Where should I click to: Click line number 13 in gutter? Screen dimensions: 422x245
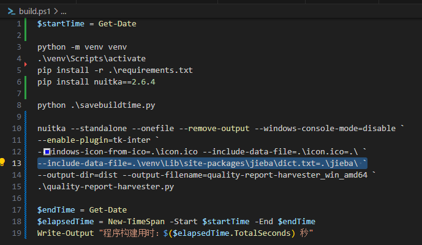coord(17,163)
